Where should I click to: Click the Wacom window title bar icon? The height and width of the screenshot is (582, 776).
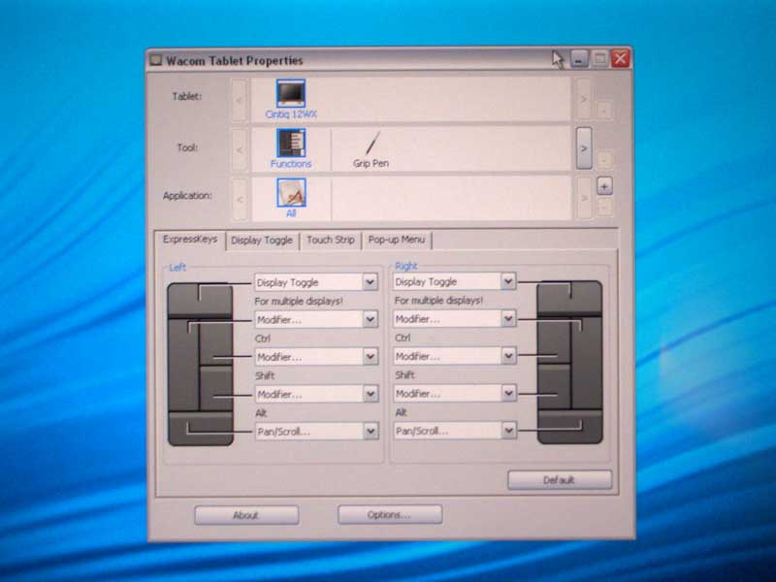pyautogui.click(x=156, y=60)
